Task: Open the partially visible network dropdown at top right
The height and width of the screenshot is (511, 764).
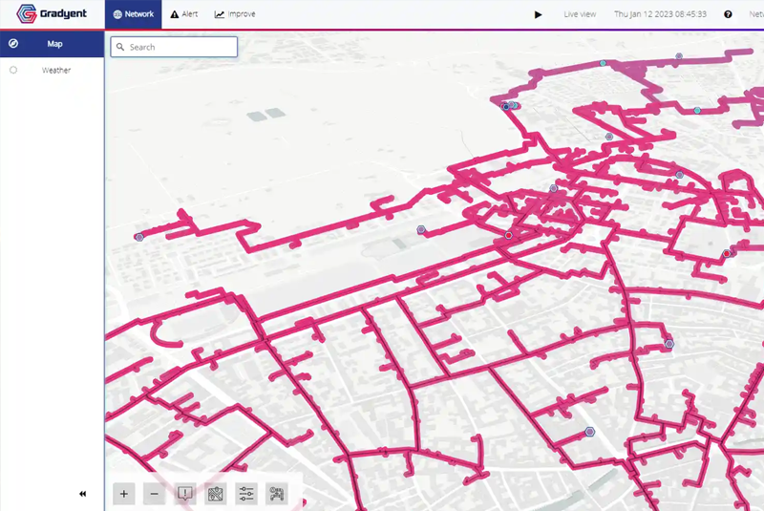Action: [755, 14]
